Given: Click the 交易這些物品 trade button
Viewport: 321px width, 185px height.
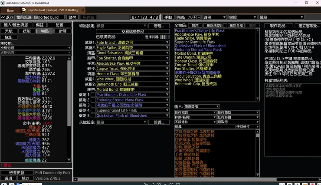Looking at the screenshot, I should (x=133, y=32).
